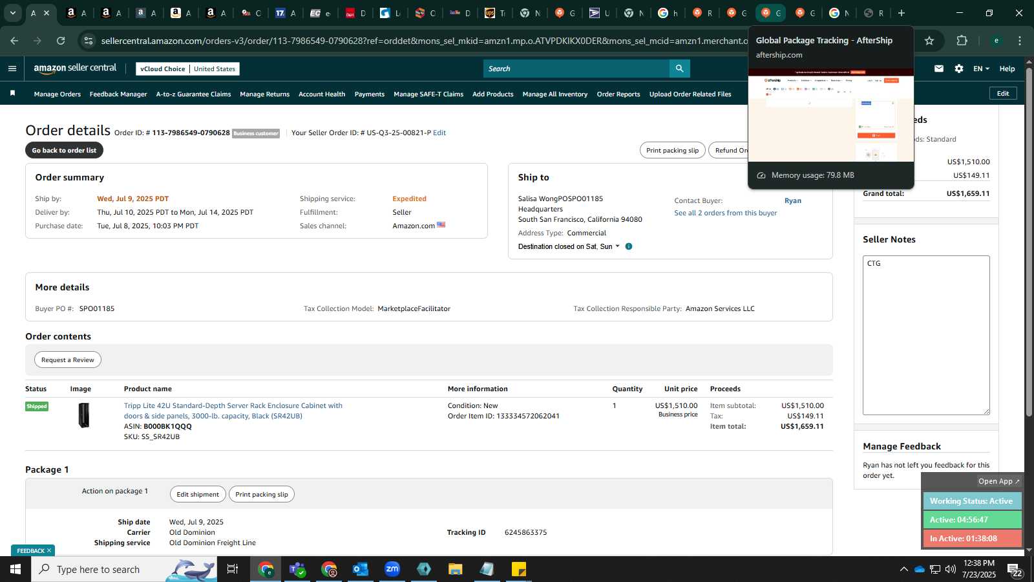The image size is (1034, 582).
Task: Click the server rack product thumbnail
Action: pos(84,415)
